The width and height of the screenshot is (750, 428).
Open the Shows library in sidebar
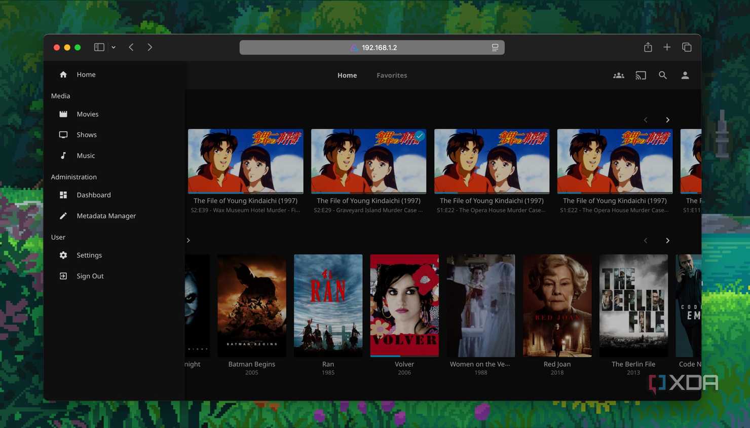[x=115, y=135]
